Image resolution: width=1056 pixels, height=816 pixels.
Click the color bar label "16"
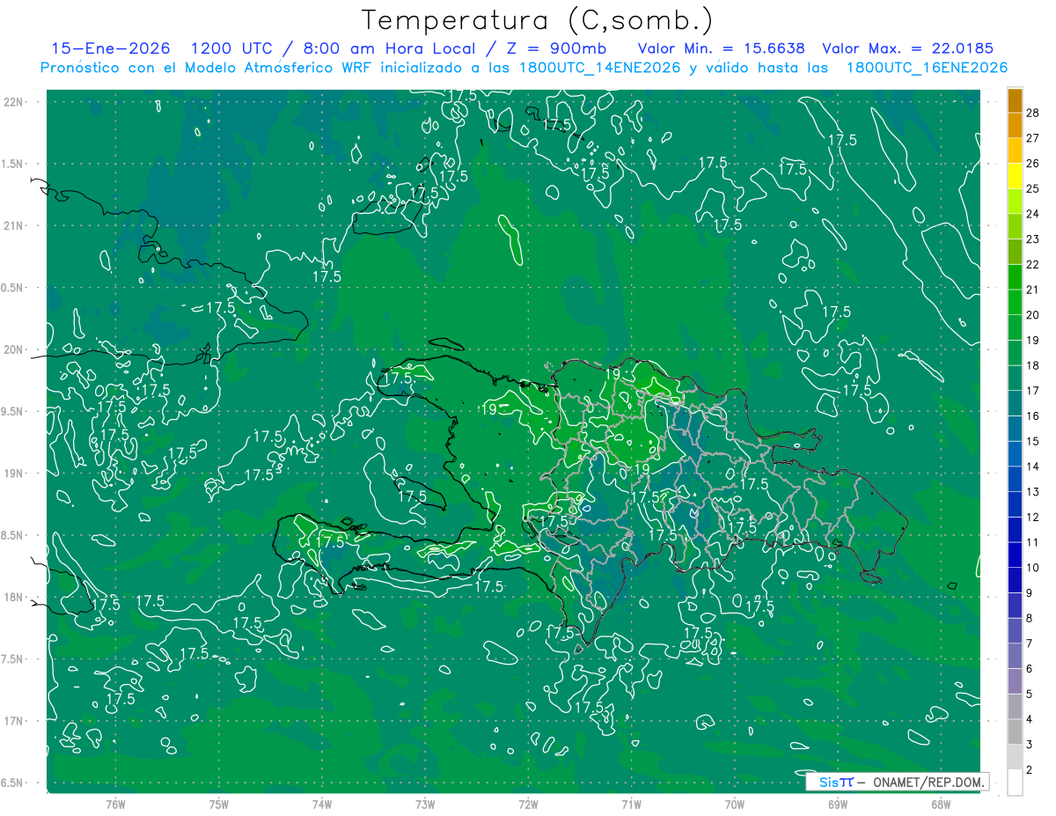[x=1032, y=415]
